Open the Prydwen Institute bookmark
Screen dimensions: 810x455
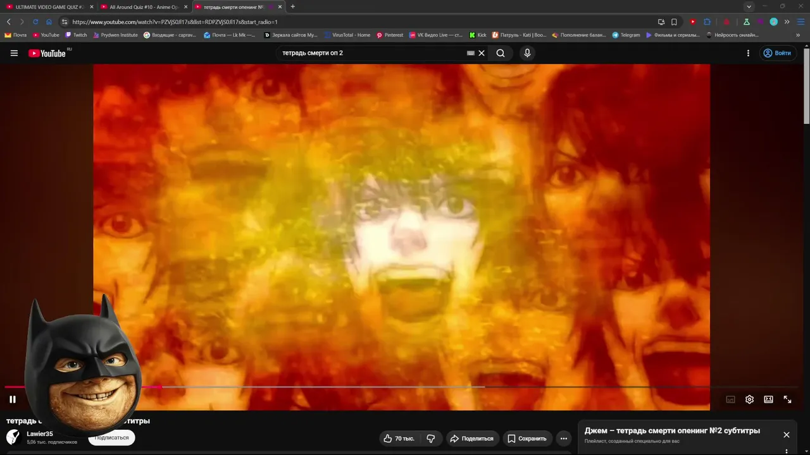point(115,35)
